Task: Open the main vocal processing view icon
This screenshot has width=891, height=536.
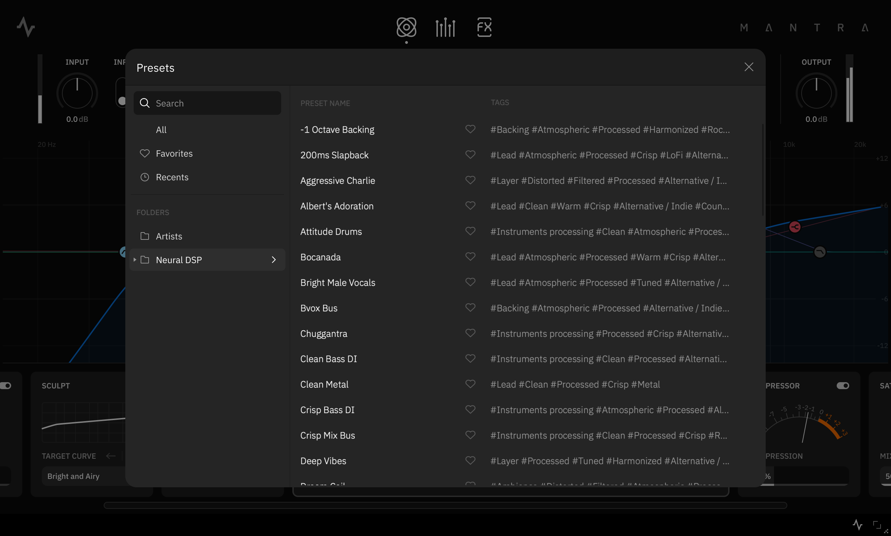Action: coord(406,27)
